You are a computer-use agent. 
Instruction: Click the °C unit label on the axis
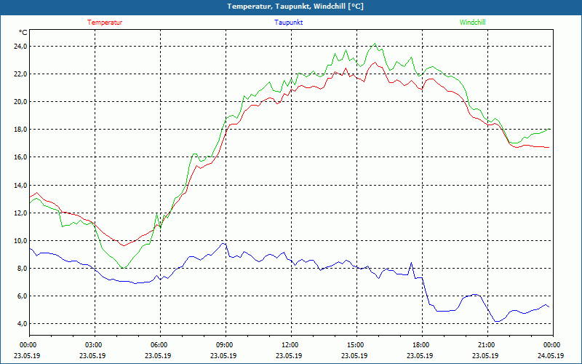[x=23, y=33]
